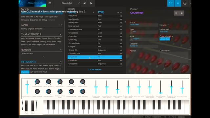Screen dimensions: 210x118
Task: Select the Chanting Choir preset row
Action: coord(95,53)
